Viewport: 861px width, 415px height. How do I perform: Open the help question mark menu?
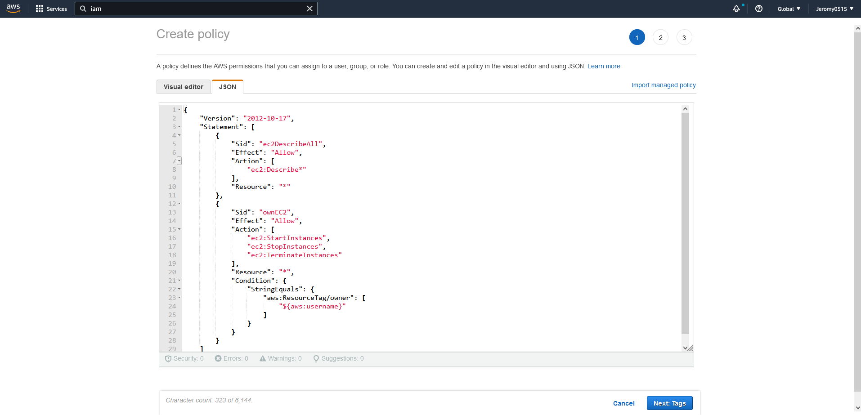pos(759,9)
